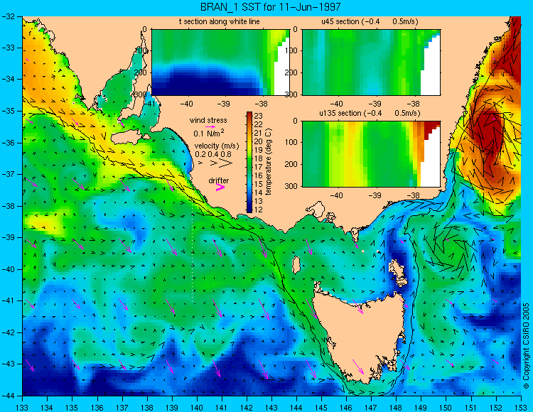
Task: Click value 20 on the colour bar
Action: pos(259,141)
